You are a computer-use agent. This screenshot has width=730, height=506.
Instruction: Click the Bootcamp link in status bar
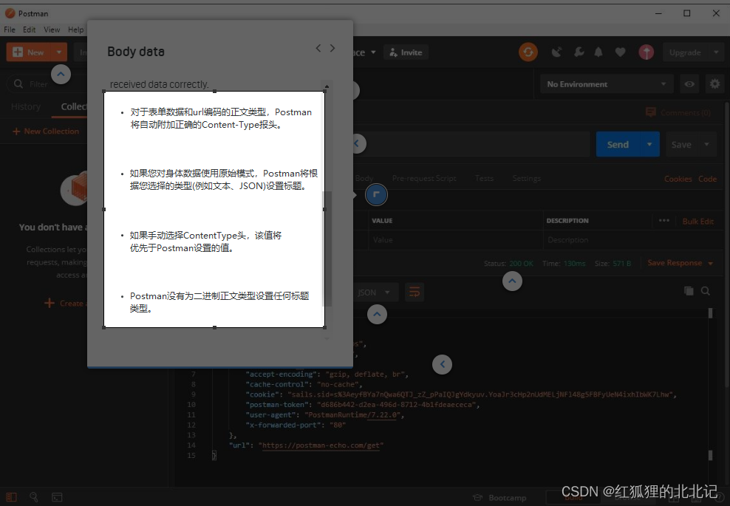click(499, 498)
